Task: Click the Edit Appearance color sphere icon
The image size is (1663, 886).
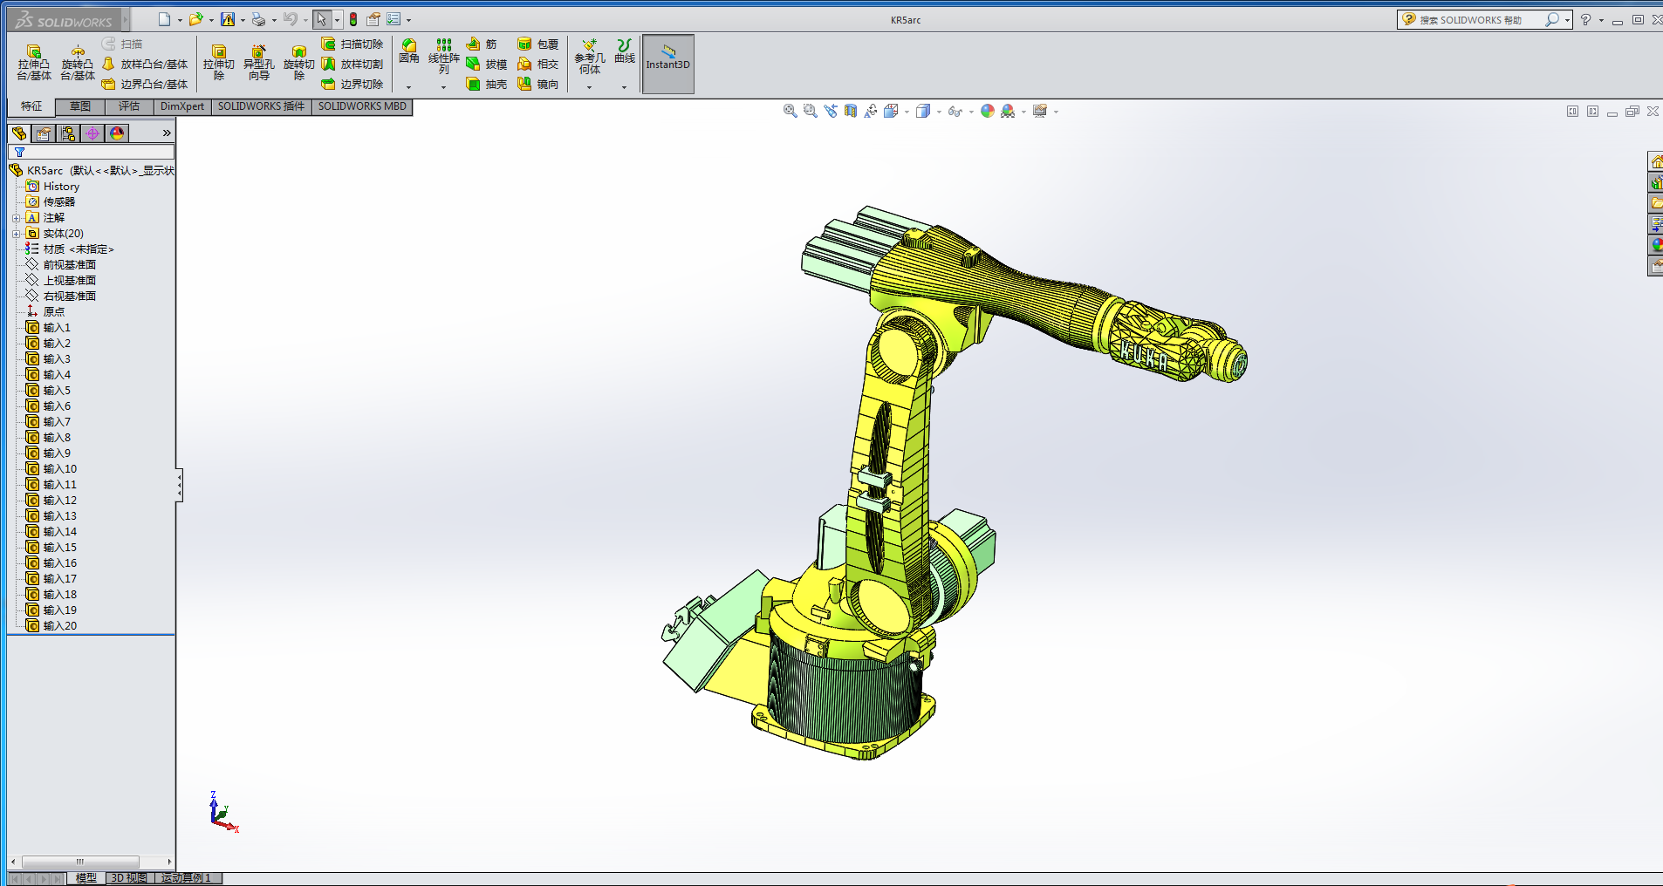Action: tap(988, 111)
